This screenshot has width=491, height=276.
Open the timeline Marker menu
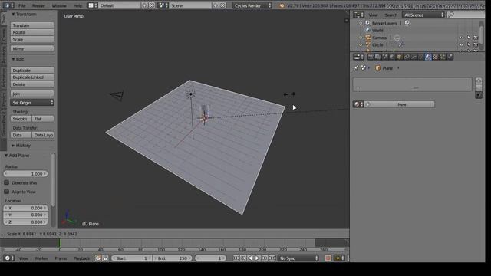[41, 258]
